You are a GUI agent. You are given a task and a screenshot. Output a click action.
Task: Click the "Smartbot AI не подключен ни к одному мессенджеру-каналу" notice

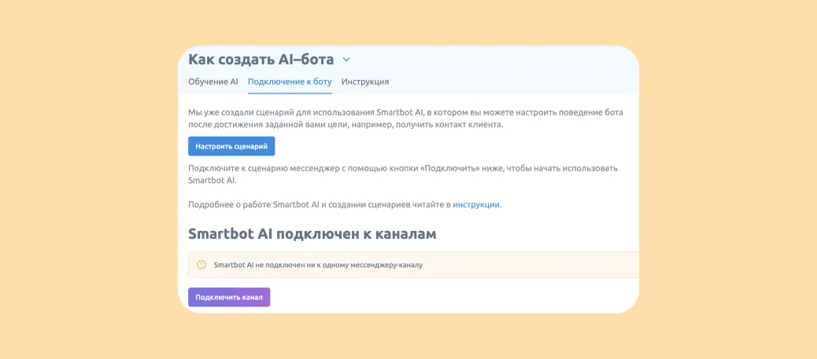pos(413,265)
